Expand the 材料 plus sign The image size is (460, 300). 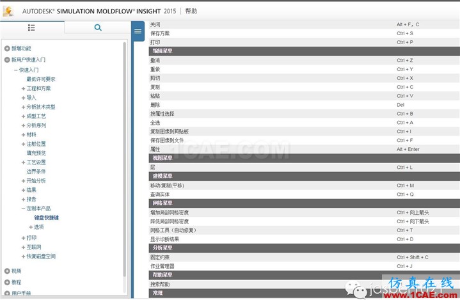coord(23,134)
